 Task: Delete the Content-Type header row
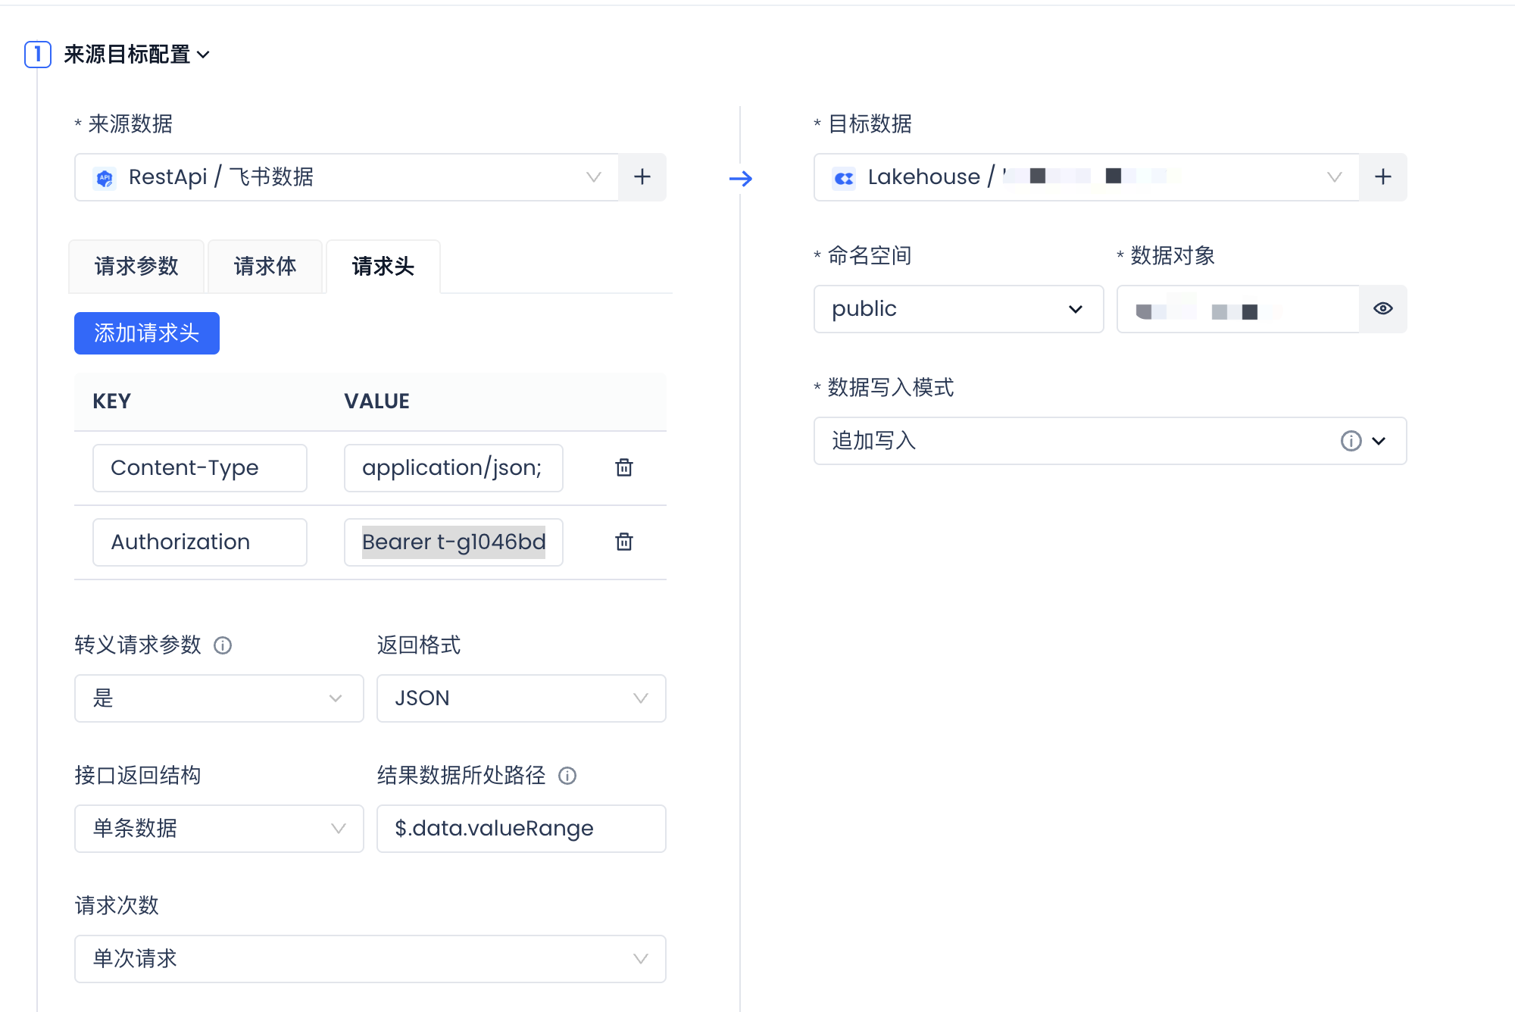coord(623,467)
